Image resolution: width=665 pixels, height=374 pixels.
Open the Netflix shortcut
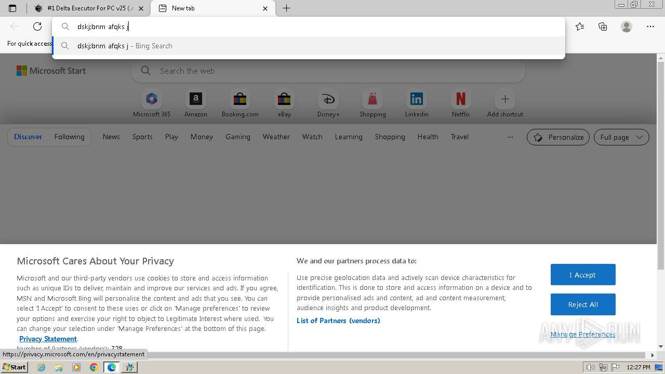461,104
